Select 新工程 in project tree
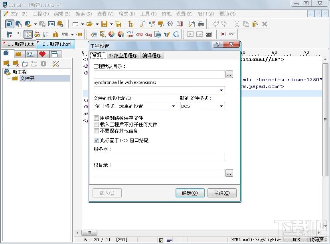 click(x=20, y=72)
